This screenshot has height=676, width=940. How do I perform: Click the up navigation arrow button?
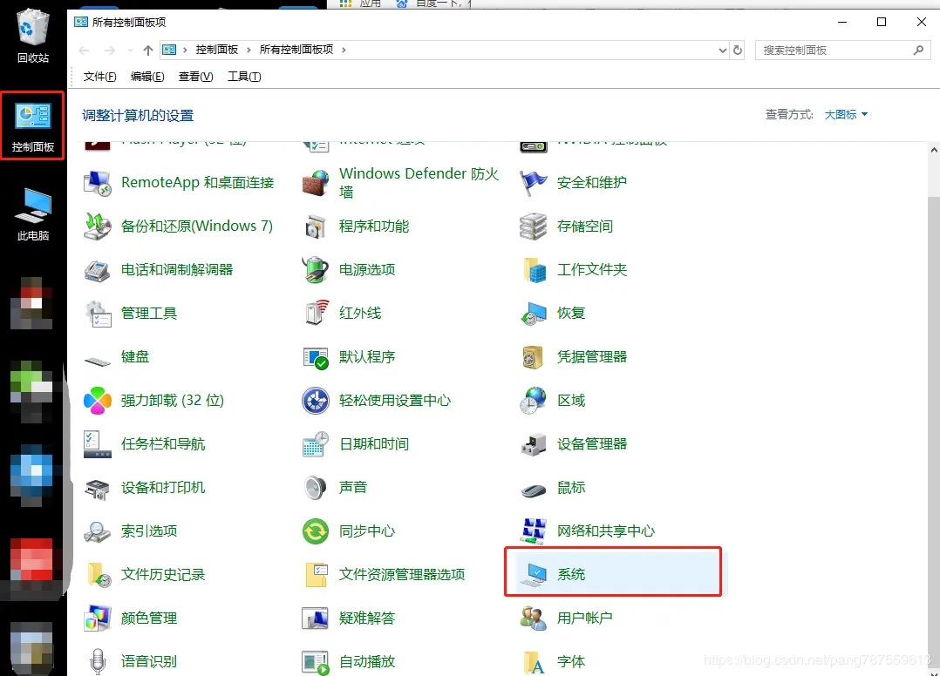click(x=148, y=50)
